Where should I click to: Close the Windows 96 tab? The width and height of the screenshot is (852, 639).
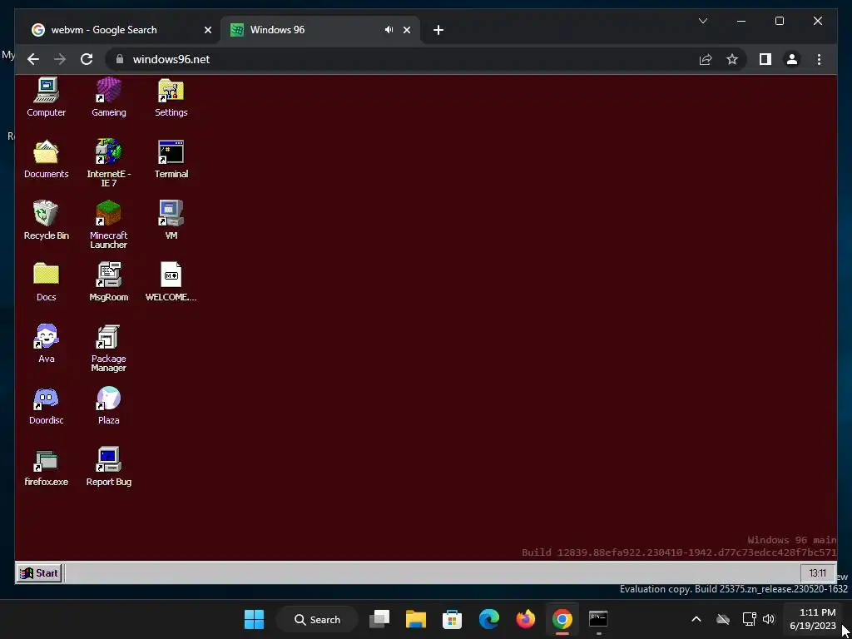point(406,30)
